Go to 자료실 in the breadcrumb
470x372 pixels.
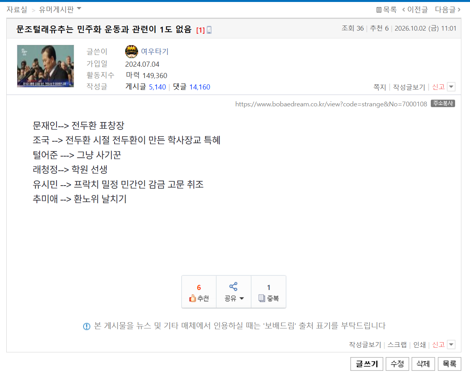(17, 10)
